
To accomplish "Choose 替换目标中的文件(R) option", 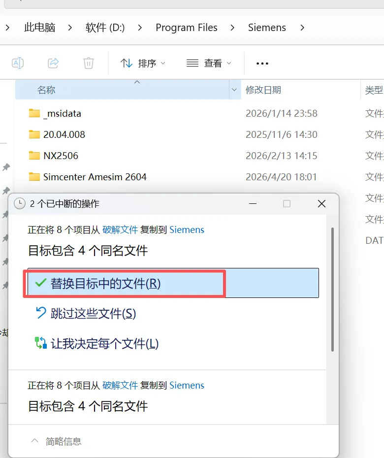I will click(173, 283).
